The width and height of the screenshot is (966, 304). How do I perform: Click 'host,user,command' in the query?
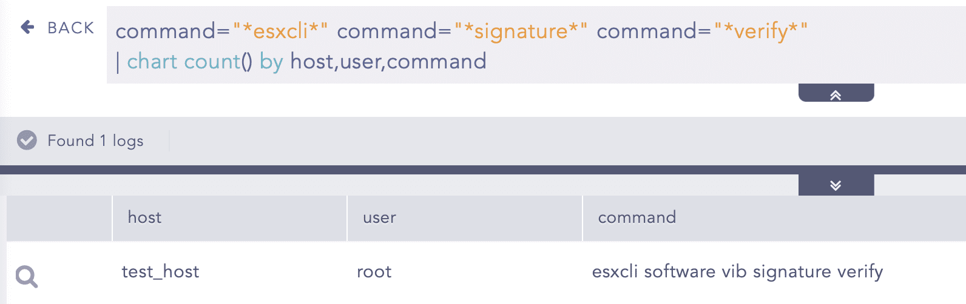pyautogui.click(x=388, y=62)
